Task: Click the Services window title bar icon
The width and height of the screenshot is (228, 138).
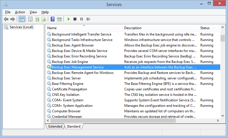Action: (x=5, y=4)
